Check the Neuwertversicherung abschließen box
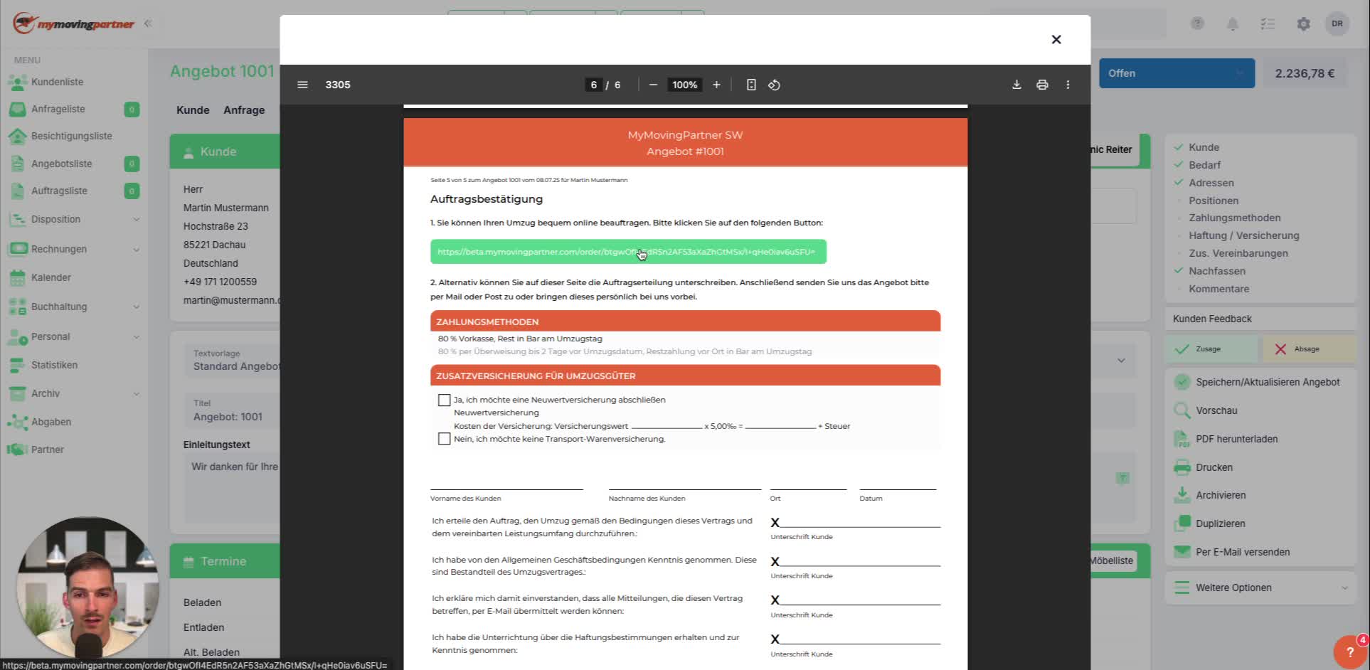This screenshot has width=1370, height=670. point(445,400)
